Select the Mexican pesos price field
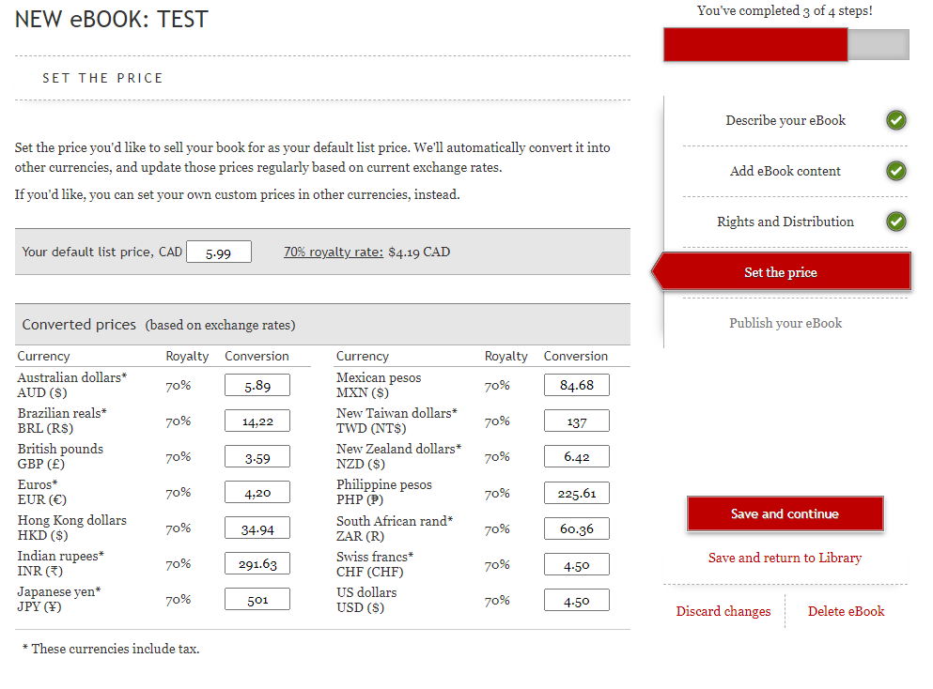The image size is (933, 689). (x=576, y=385)
